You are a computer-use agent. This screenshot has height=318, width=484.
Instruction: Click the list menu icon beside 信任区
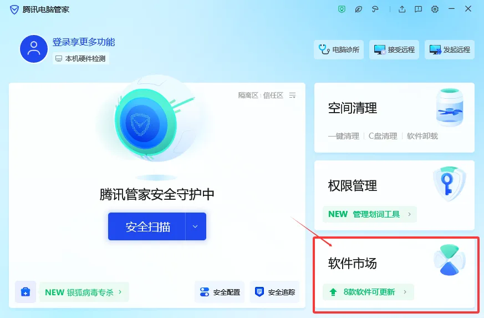pos(292,95)
